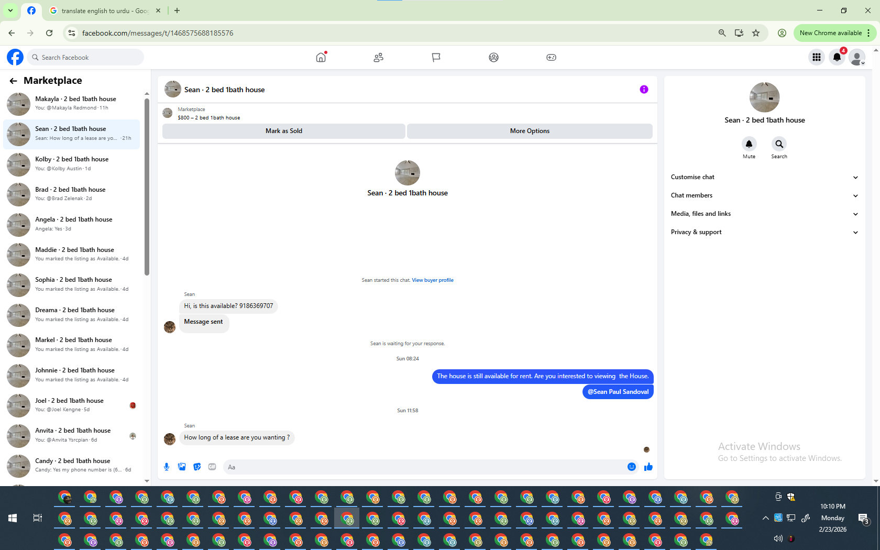Open Chrome zoom magnifier icon
880x550 pixels.
click(x=722, y=33)
